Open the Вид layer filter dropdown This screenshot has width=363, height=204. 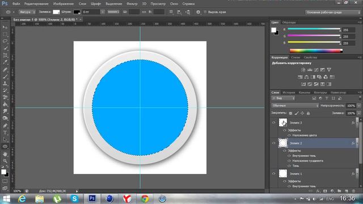(x=283, y=98)
